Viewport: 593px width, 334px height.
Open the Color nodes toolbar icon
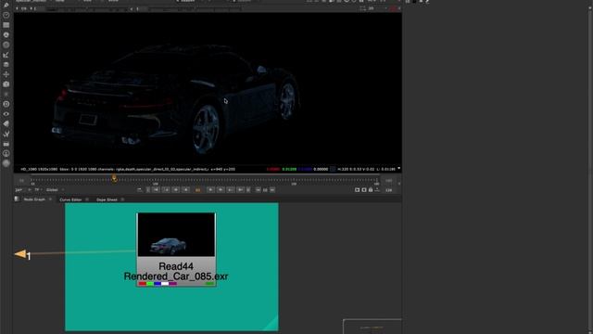[x=6, y=35]
